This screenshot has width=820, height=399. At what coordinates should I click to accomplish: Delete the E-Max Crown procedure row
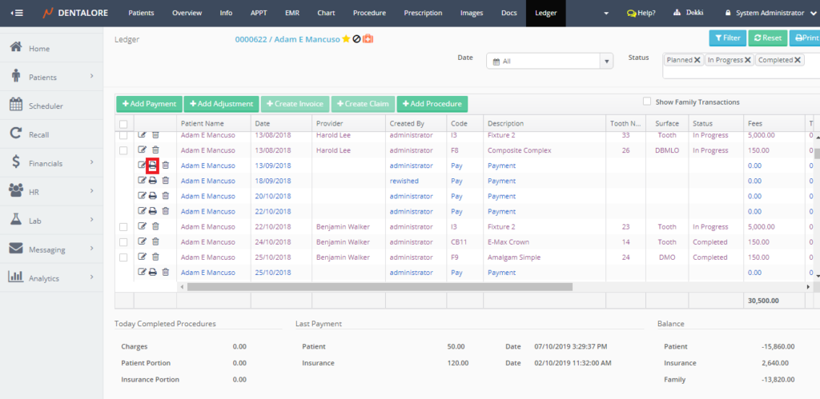coord(155,242)
